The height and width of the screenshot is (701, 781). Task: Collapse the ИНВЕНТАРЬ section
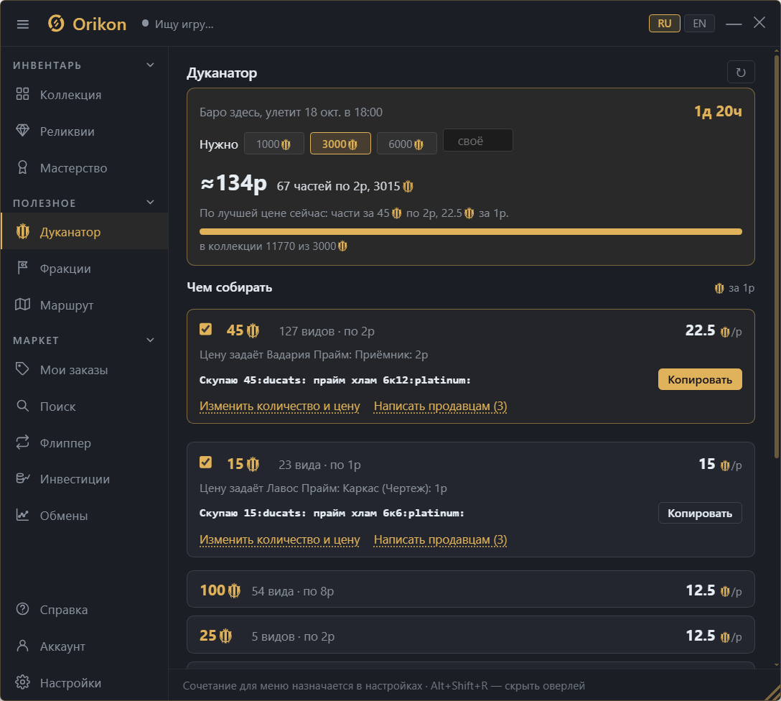[x=151, y=65]
